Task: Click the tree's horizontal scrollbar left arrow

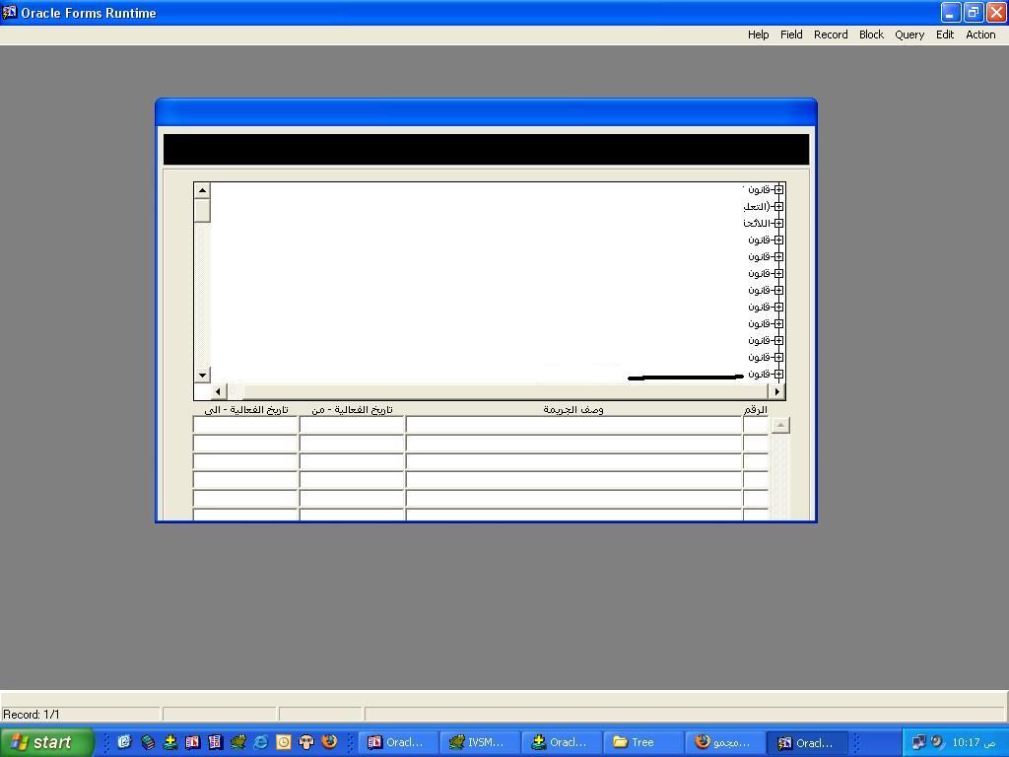Action: [x=219, y=391]
